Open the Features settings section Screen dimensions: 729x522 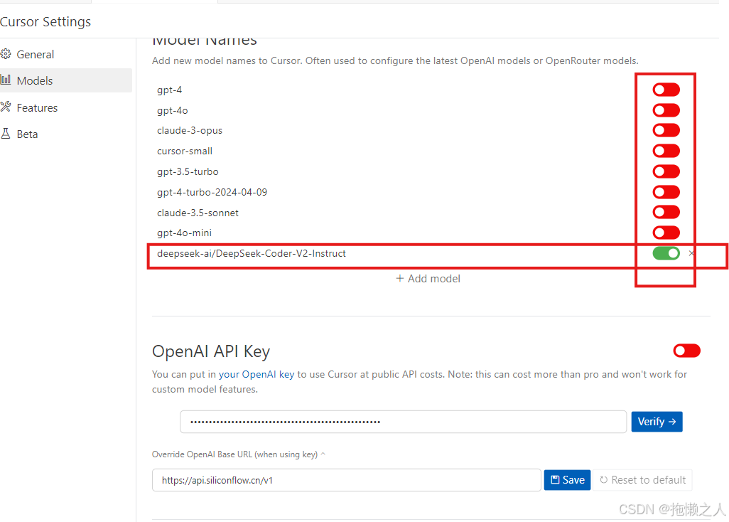coord(65,107)
